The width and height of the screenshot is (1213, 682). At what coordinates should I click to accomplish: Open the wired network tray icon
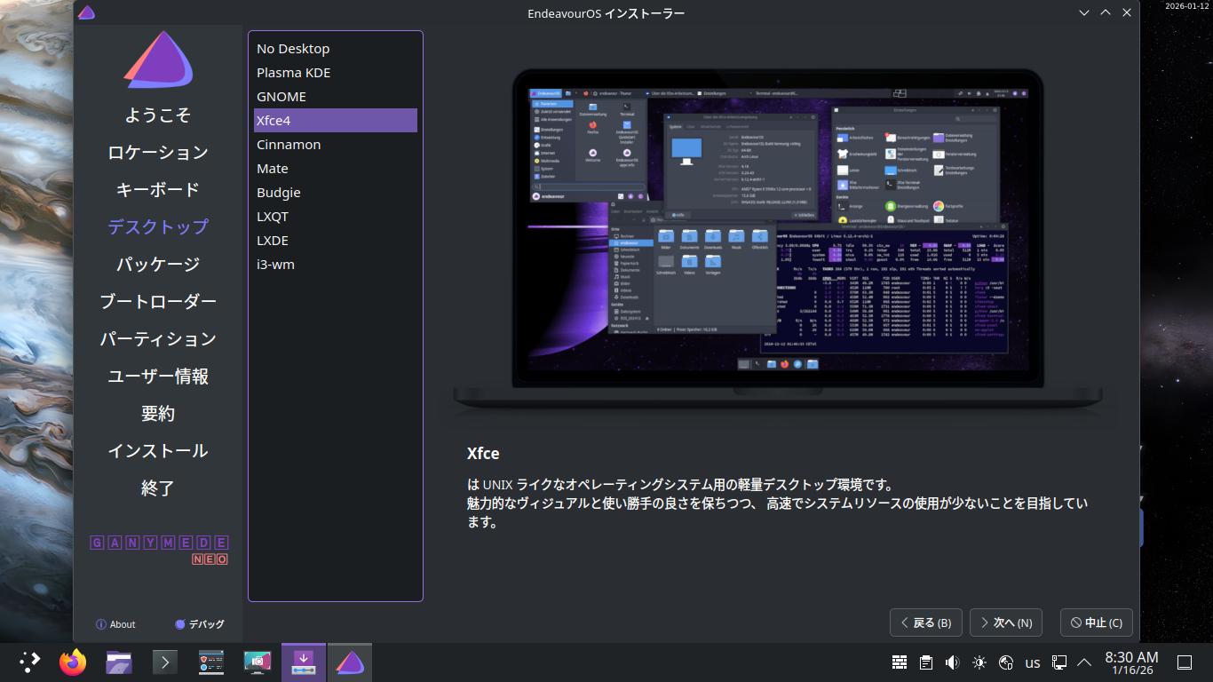[1059, 662]
